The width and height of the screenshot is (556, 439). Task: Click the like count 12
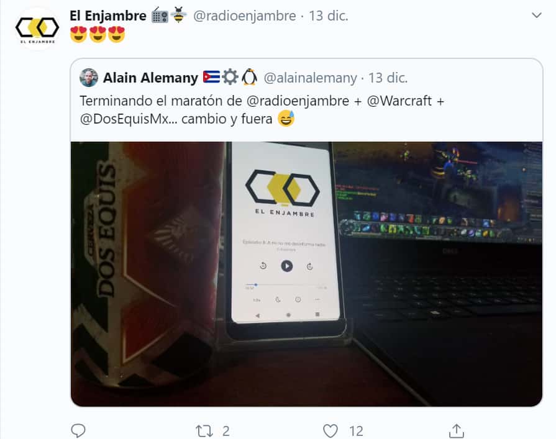356,431
